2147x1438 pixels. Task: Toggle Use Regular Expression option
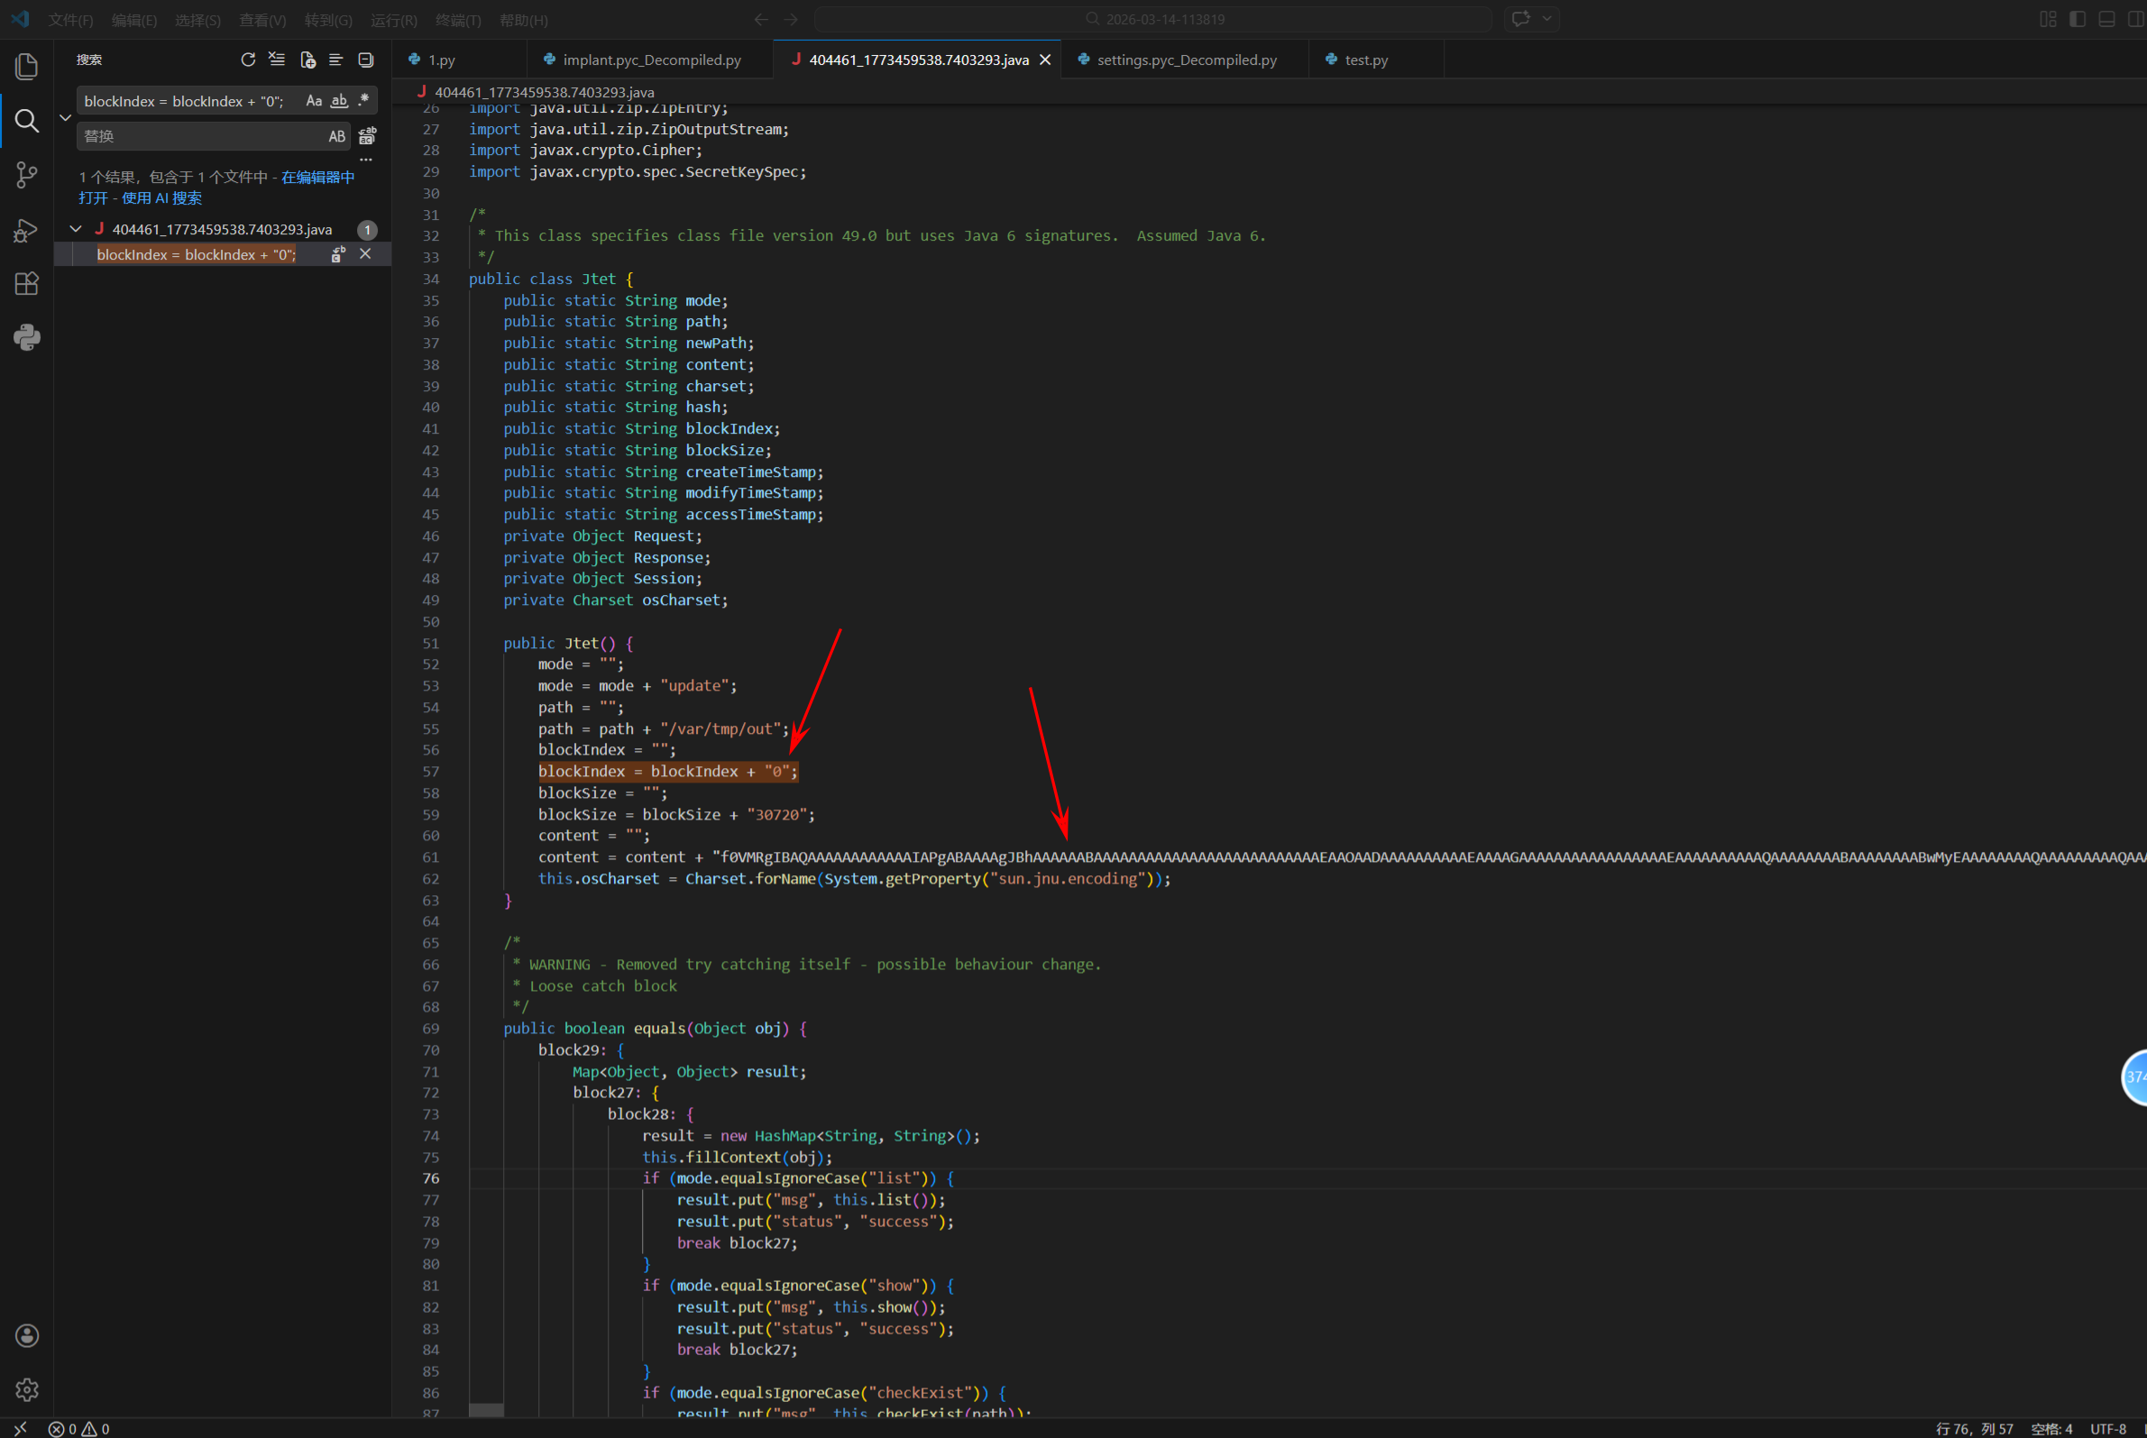tap(364, 101)
